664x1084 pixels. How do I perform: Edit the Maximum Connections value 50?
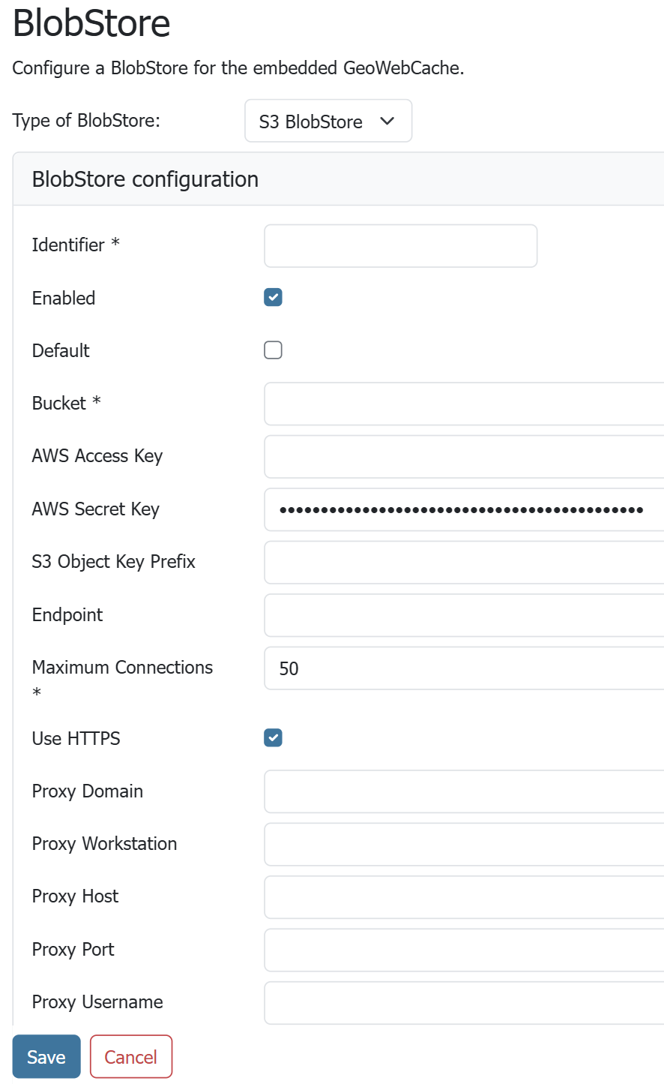[464, 668]
